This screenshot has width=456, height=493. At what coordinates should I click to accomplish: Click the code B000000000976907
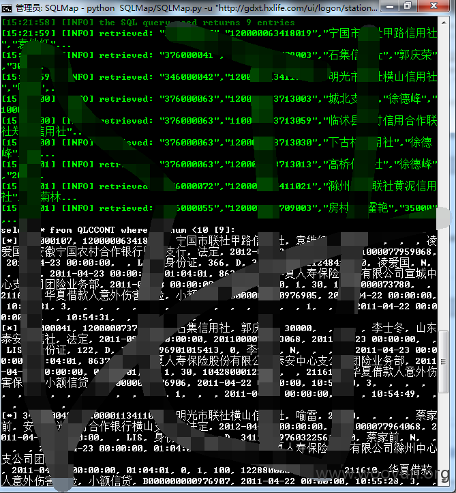pyautogui.click(x=187, y=481)
